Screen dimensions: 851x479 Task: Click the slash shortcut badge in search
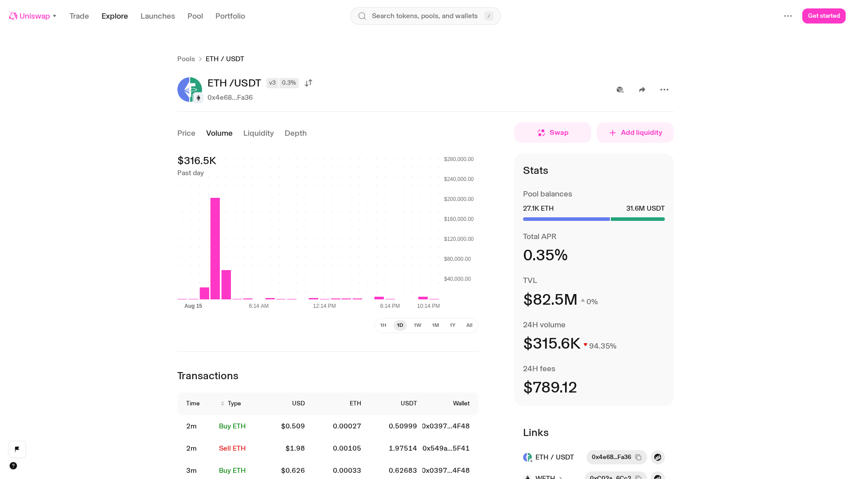(x=489, y=16)
